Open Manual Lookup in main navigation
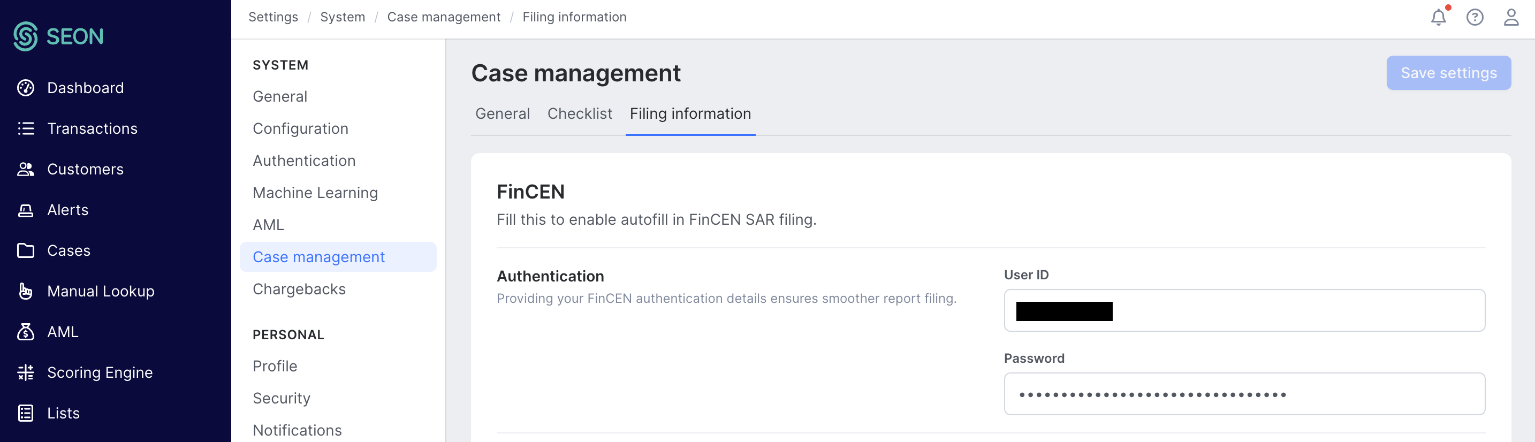This screenshot has height=442, width=1535. click(101, 291)
